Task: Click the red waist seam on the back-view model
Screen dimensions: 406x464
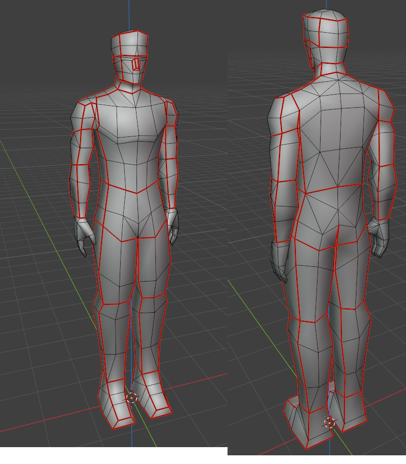Action: [334, 189]
